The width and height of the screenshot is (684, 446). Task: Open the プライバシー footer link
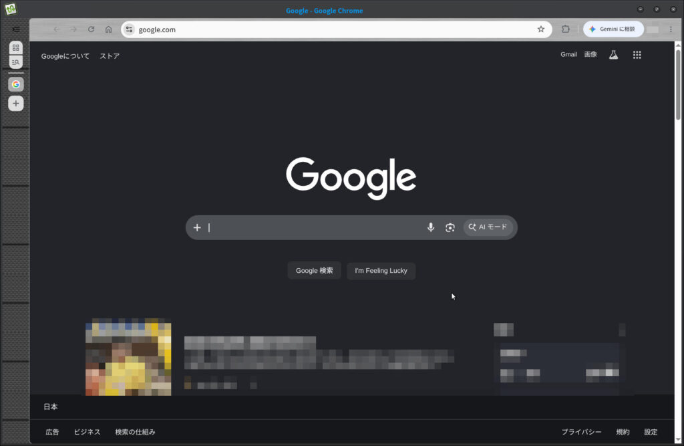click(x=582, y=432)
